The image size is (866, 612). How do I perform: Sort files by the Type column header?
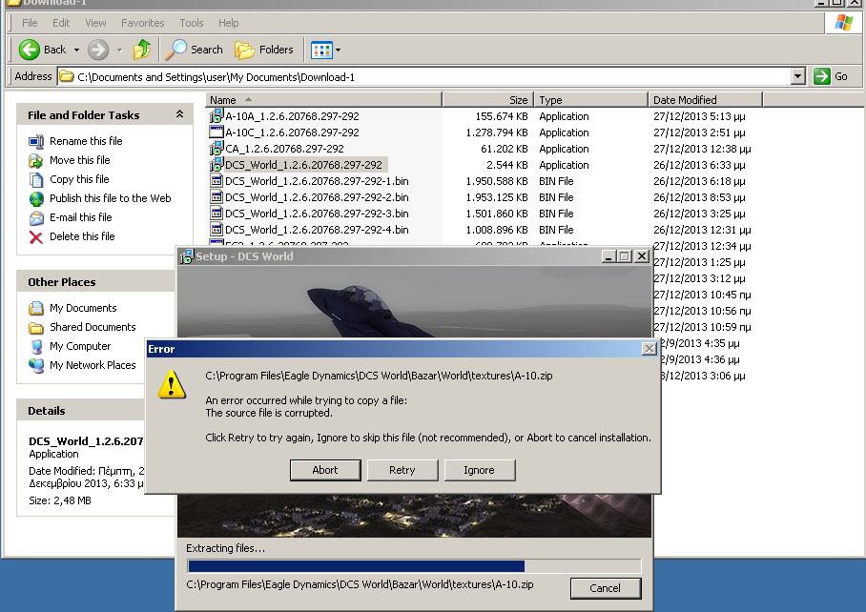point(591,100)
